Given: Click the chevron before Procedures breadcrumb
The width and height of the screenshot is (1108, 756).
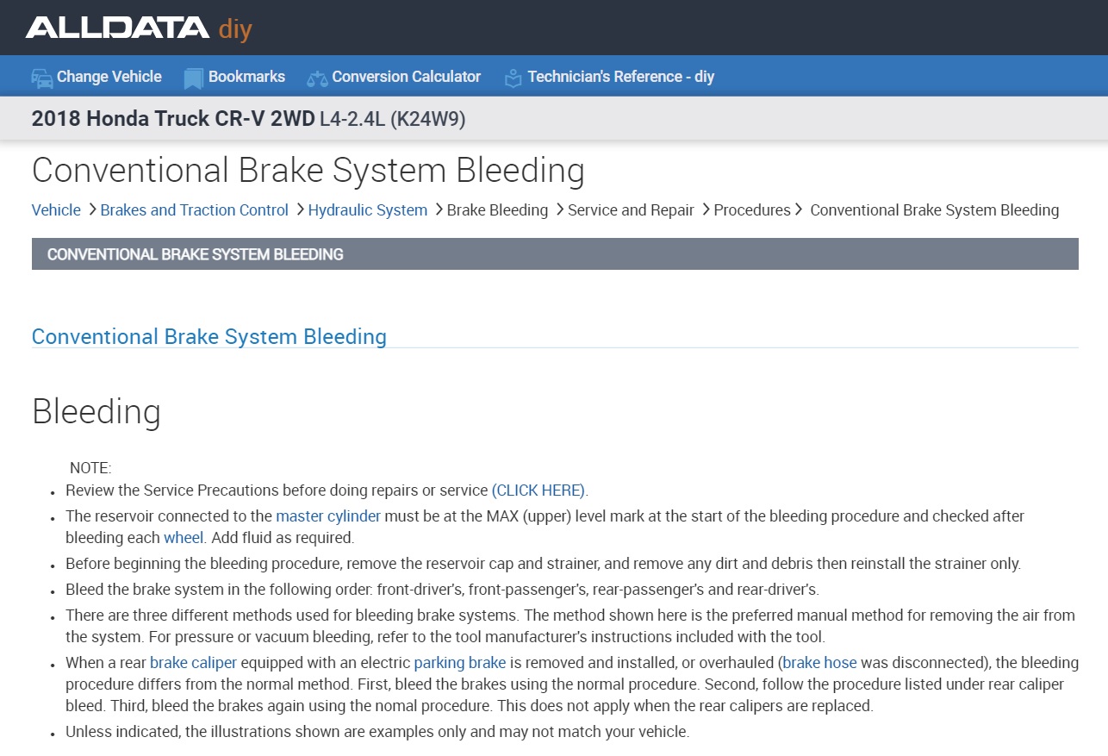Looking at the screenshot, I should coord(706,209).
